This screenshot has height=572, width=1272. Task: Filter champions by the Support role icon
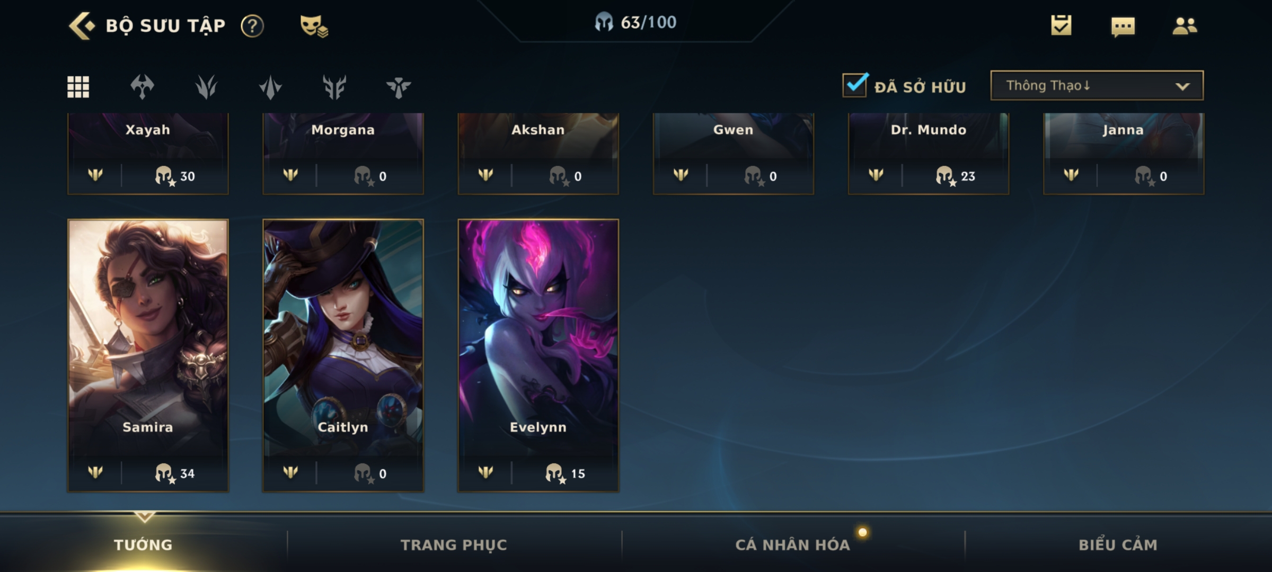(399, 87)
